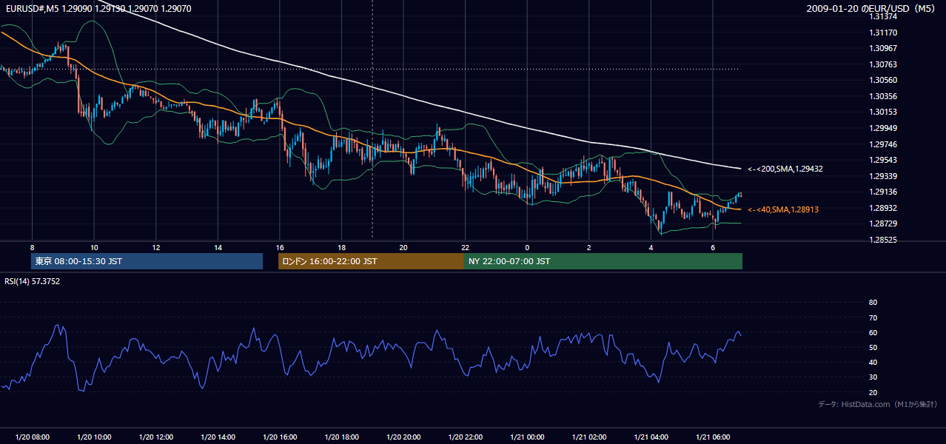Viewport: 946px width, 444px height.
Task: Click price axis value 1.30763
Action: click(883, 64)
